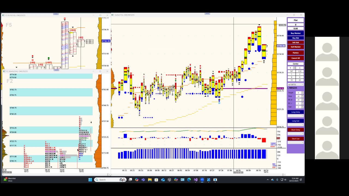
Task: Open Visual Studio taskbar icon
Action: click(x=195, y=180)
